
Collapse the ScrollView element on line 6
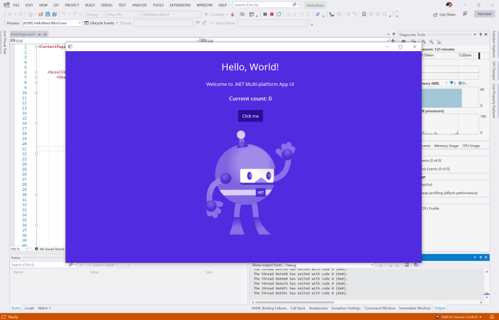(36, 72)
